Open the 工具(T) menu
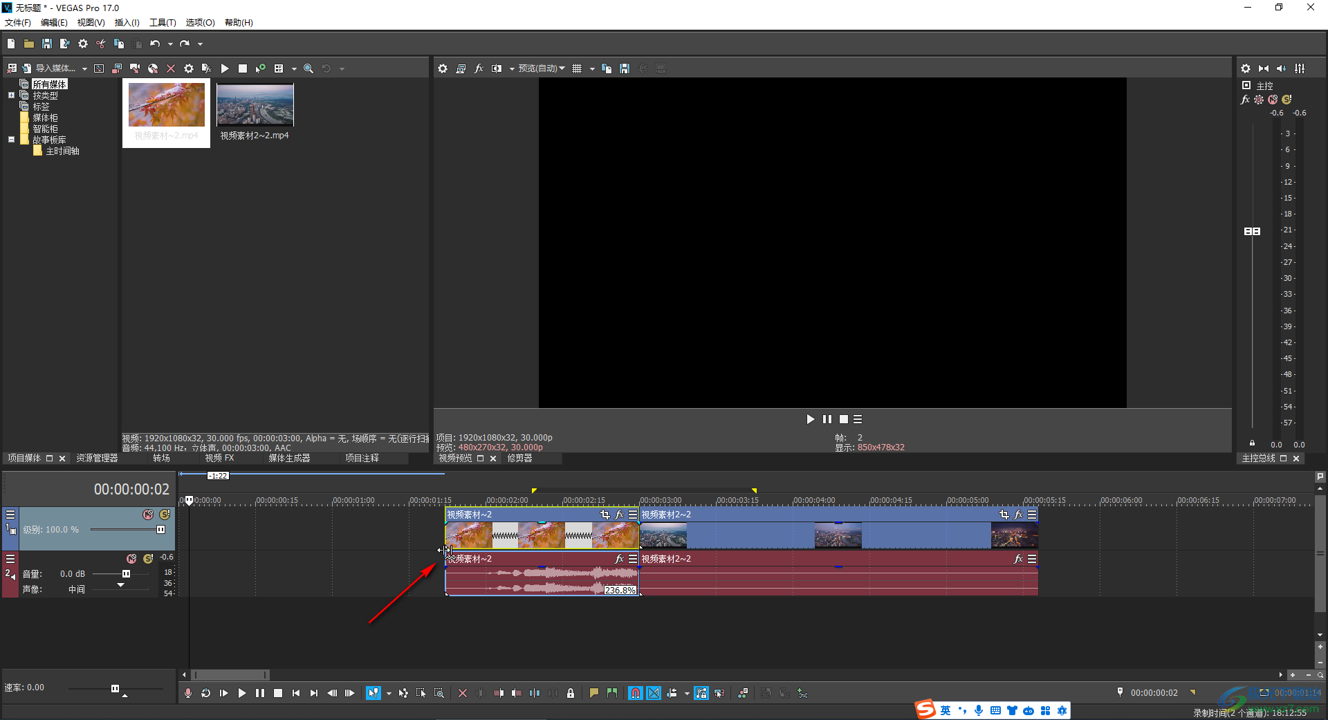Image resolution: width=1328 pixels, height=720 pixels. [x=163, y=22]
